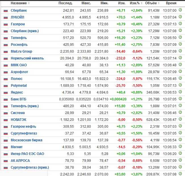Click the clock icon in the Газпром row
This screenshot has width=185, height=176.
(x=180, y=24)
